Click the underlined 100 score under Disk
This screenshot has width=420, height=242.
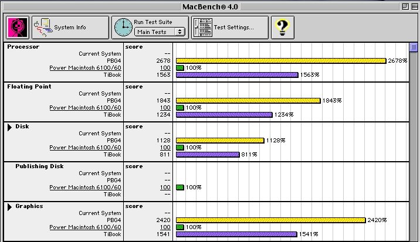point(165,148)
